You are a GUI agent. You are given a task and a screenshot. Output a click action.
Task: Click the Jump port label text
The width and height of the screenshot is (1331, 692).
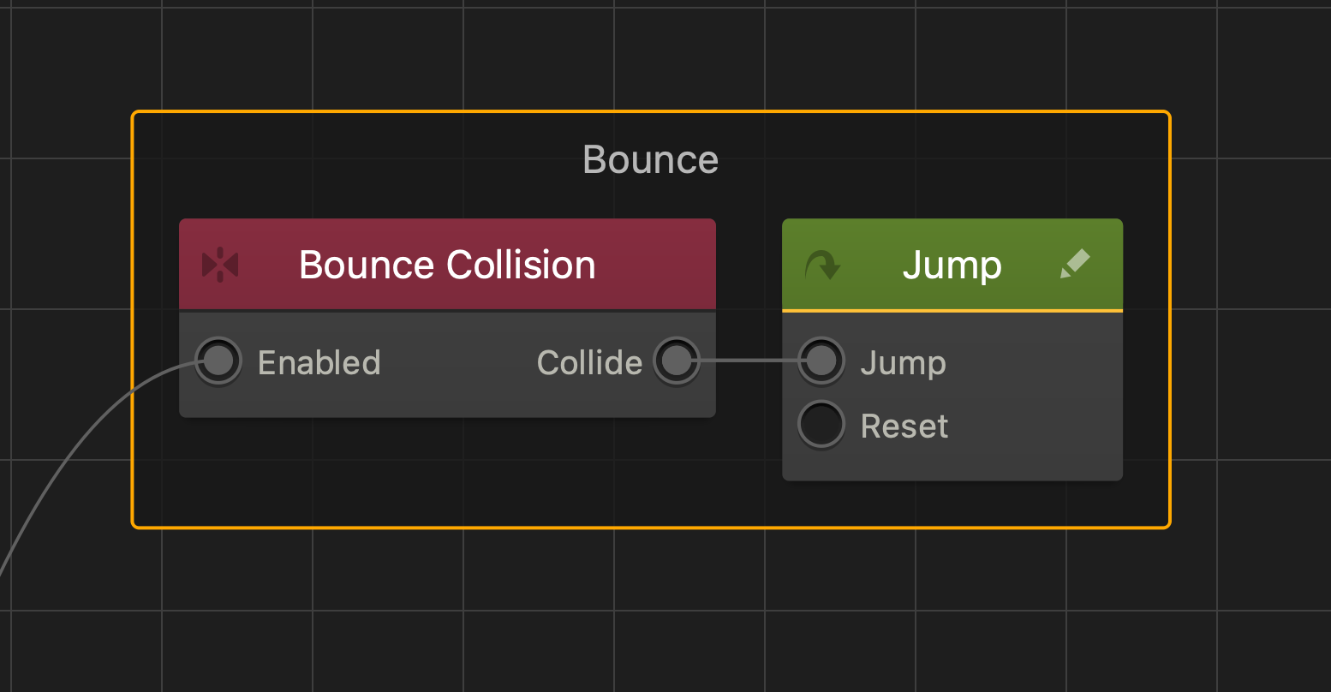(x=903, y=364)
